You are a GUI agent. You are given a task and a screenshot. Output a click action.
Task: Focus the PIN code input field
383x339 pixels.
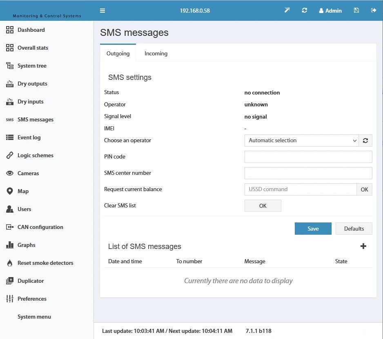coord(308,157)
